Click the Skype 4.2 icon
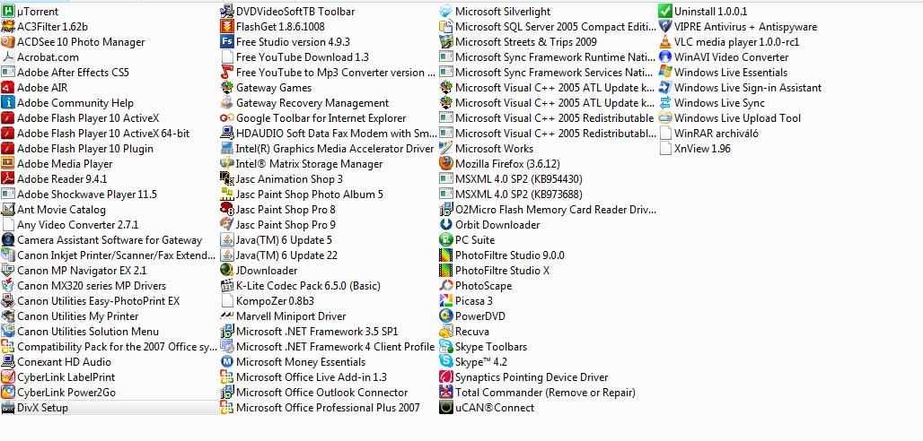 click(445, 361)
